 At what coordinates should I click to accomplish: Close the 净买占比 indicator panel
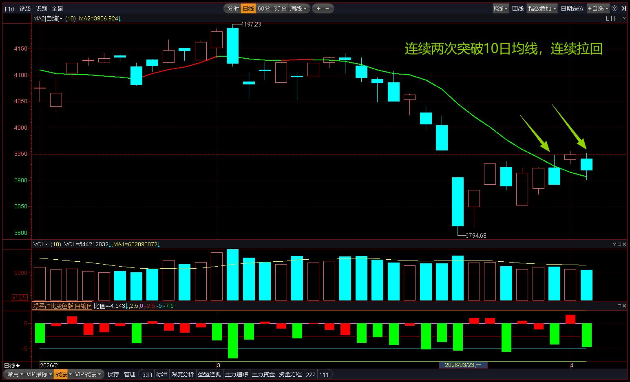coord(624,306)
